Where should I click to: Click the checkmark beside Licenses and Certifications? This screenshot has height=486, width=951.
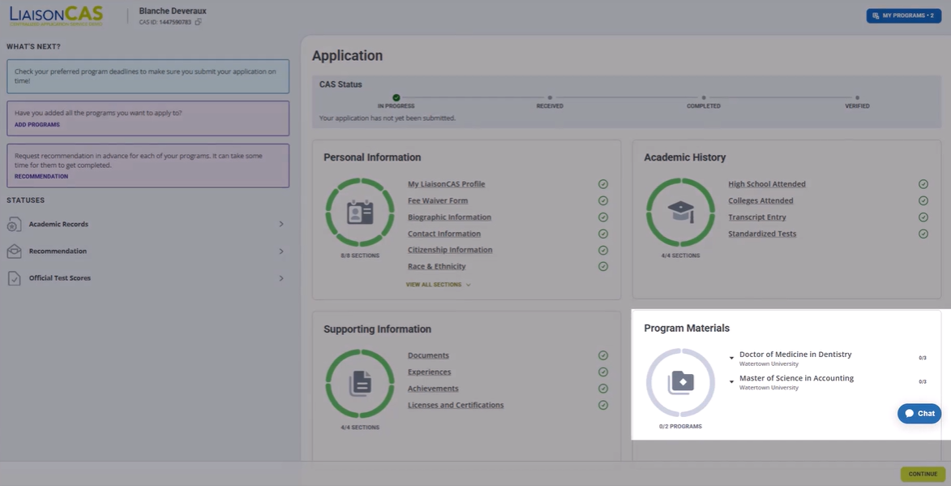(x=603, y=406)
